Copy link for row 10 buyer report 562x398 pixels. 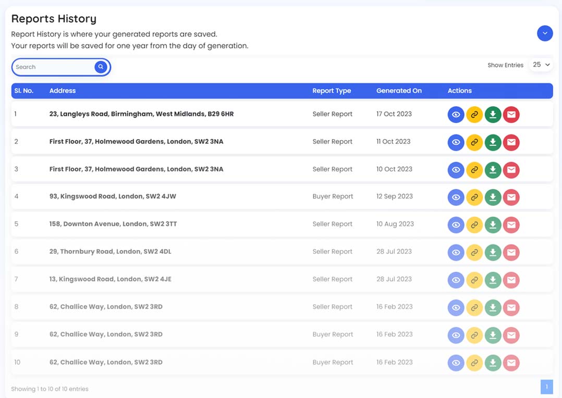pos(474,363)
